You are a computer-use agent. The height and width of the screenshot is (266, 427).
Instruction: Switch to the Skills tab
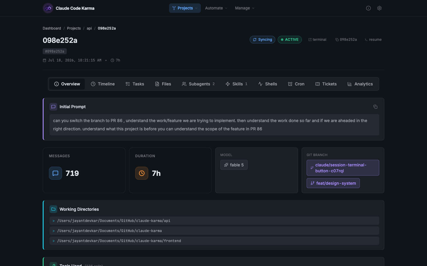[x=236, y=84]
